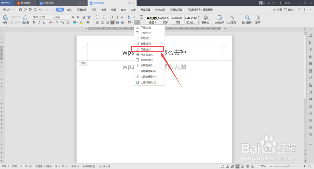The width and height of the screenshot is (314, 169).
Task: Decrease font size with the A- icon
Action: tap(78, 17)
